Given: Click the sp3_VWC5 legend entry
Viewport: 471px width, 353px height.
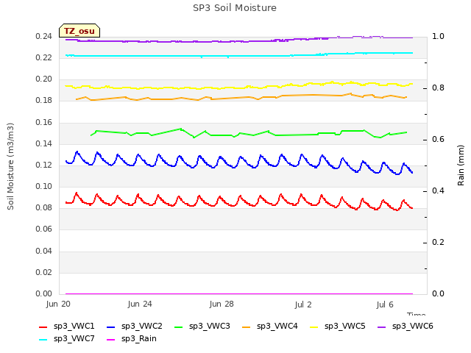Looking at the screenshot, I should point(338,327).
